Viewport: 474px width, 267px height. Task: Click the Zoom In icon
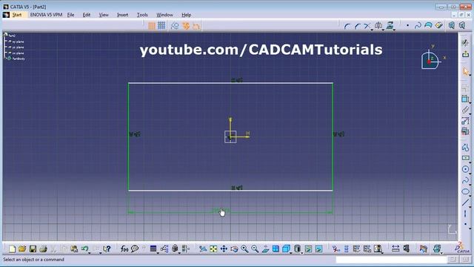point(244,249)
